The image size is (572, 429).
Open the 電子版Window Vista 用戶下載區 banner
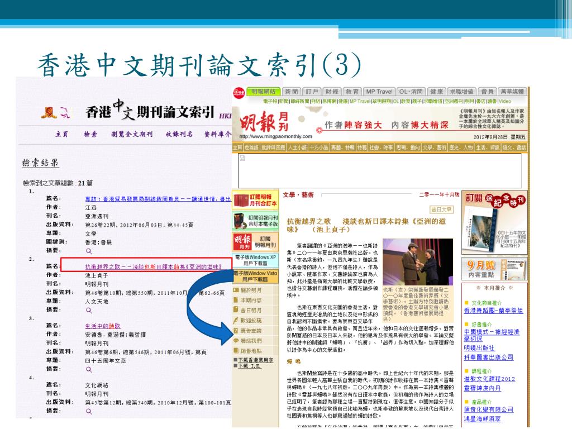(x=255, y=276)
